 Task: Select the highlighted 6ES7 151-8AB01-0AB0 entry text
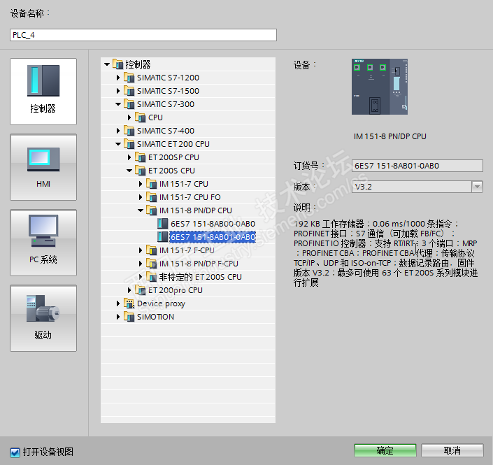[x=213, y=237]
